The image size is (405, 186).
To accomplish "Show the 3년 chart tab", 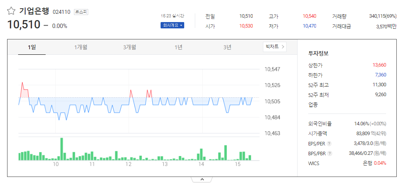I will pyautogui.click(x=227, y=47).
